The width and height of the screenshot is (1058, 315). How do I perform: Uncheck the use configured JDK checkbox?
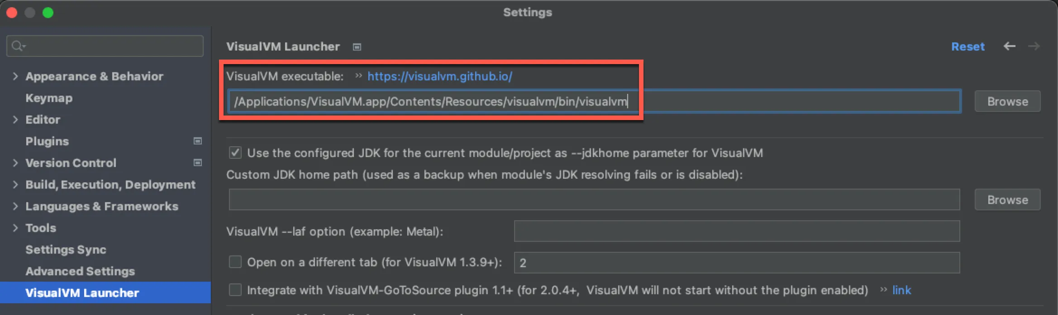(x=235, y=153)
